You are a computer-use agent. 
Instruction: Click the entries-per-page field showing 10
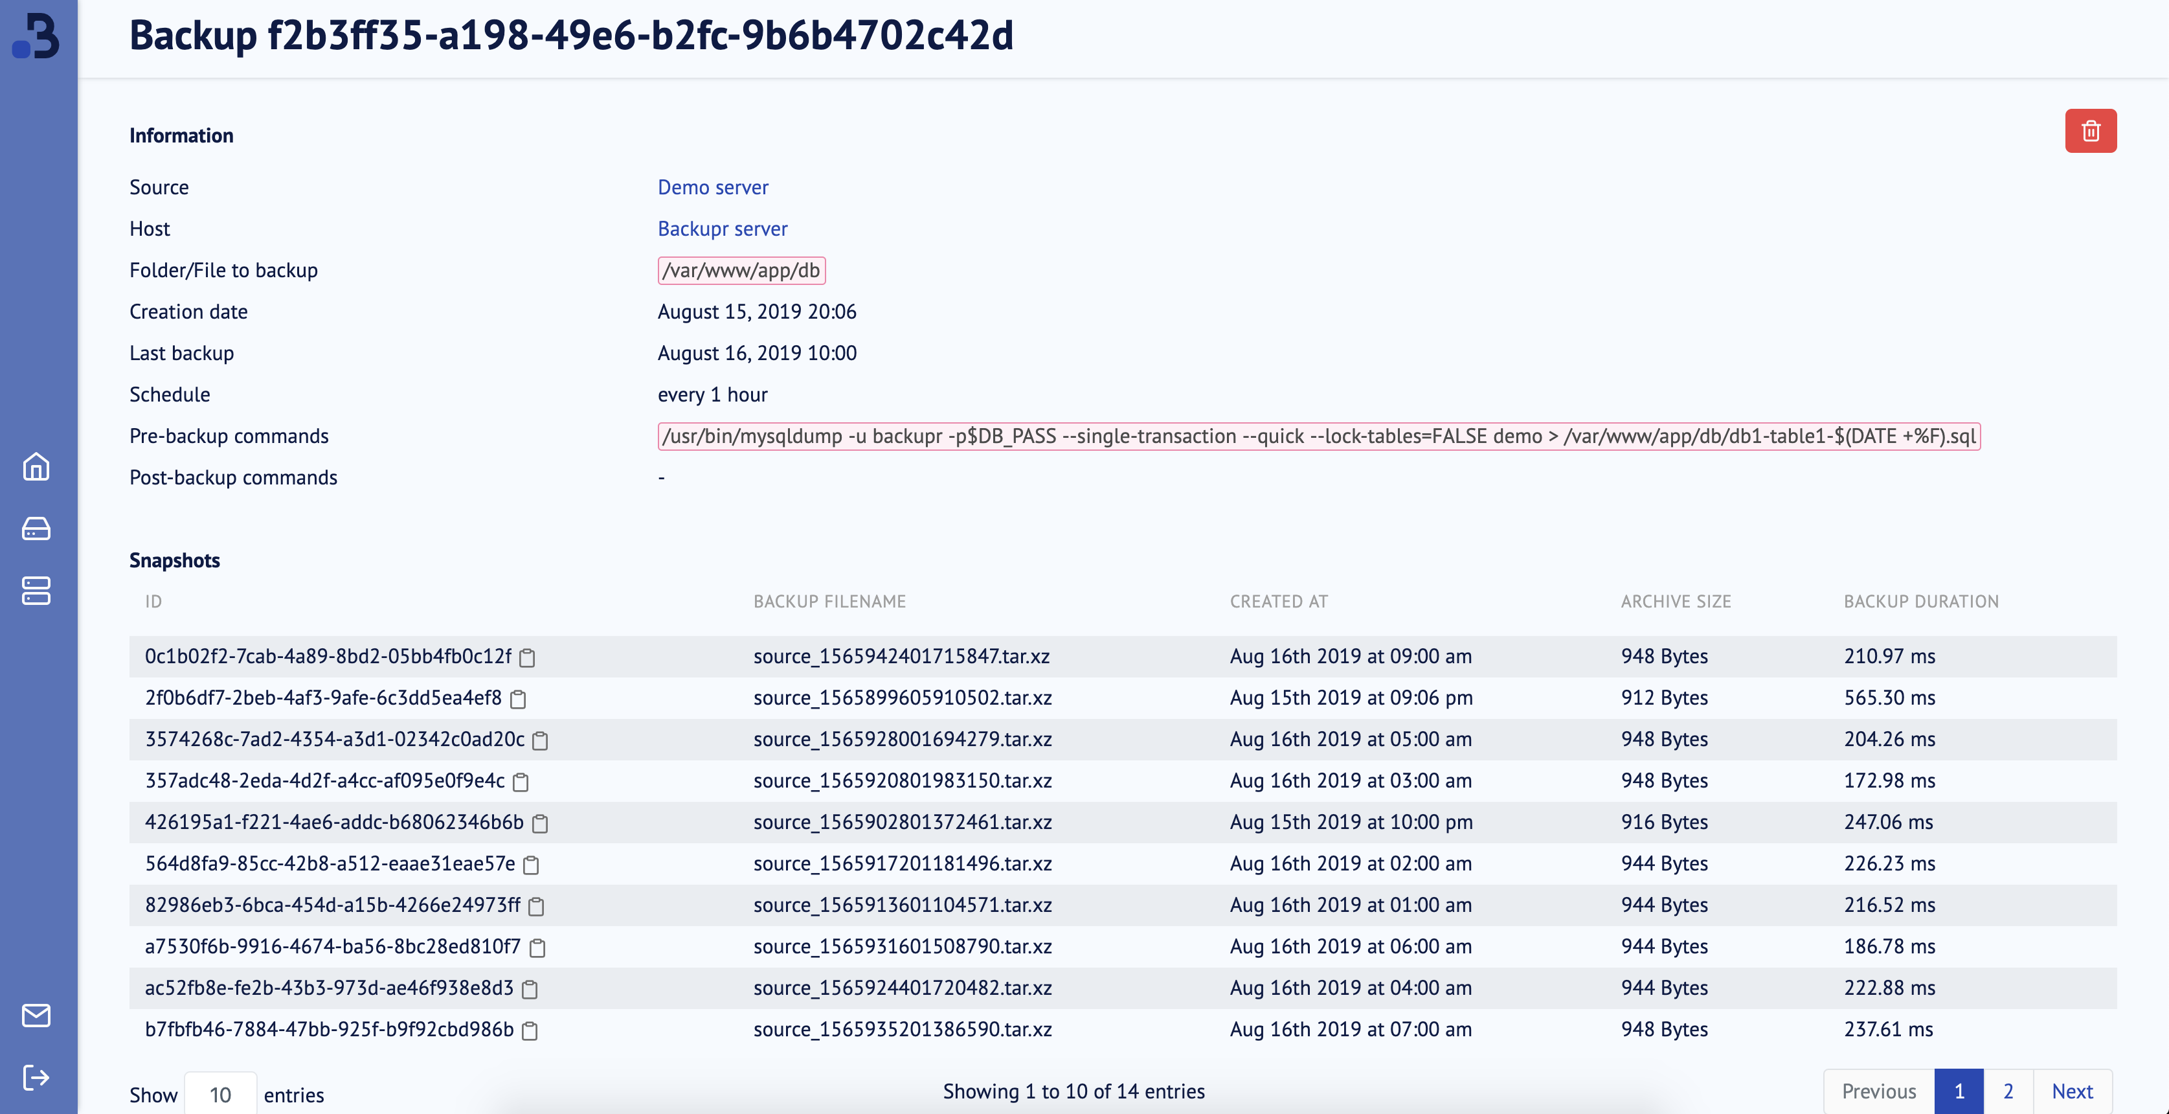(221, 1094)
